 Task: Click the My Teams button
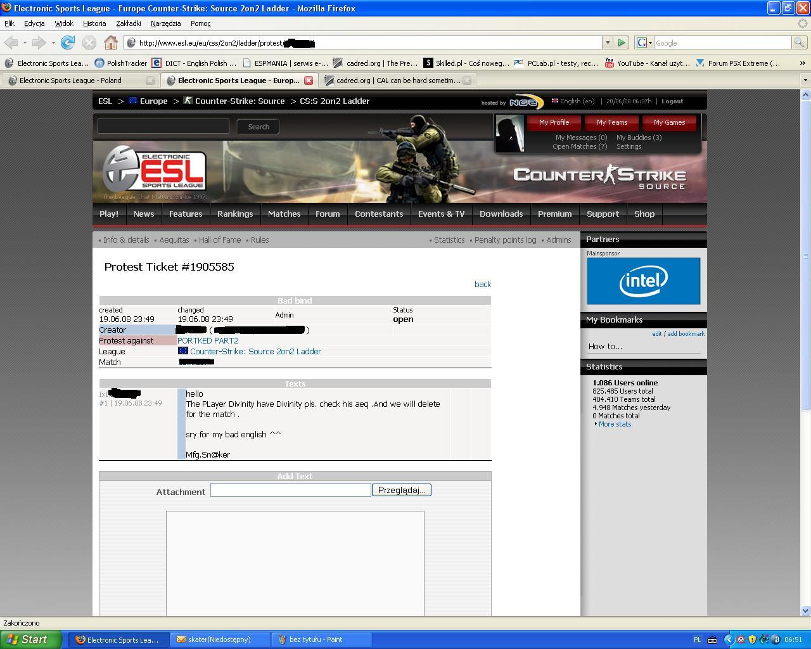click(x=612, y=122)
